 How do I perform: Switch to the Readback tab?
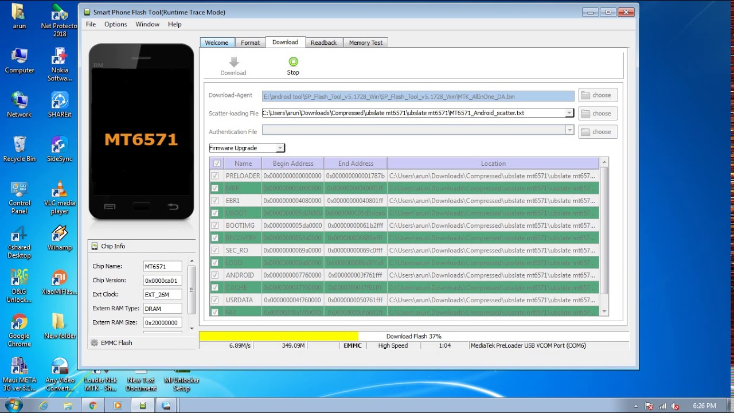[323, 42]
